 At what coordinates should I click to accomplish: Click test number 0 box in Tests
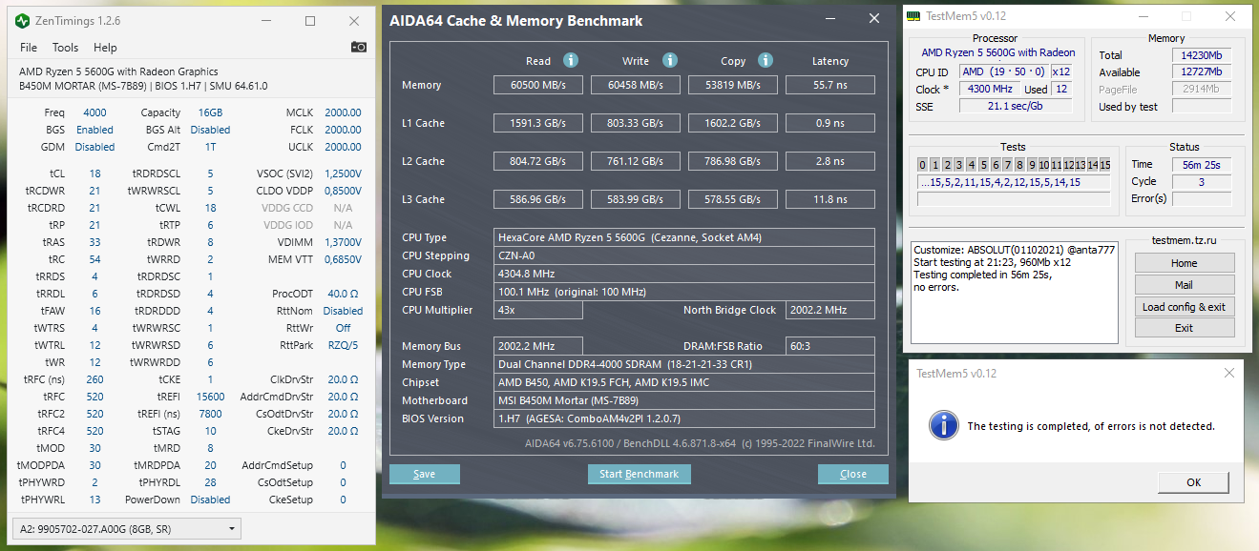pos(923,165)
